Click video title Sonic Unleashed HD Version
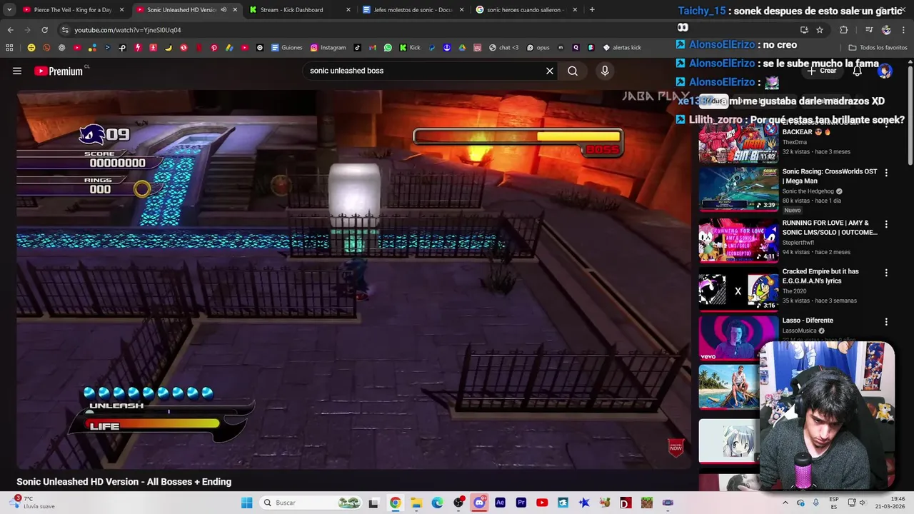914x514 pixels. (124, 482)
